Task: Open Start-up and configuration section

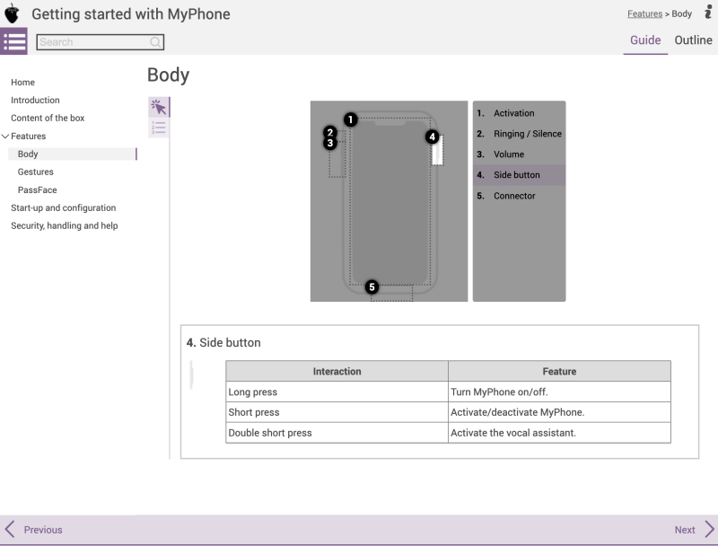Action: click(63, 208)
